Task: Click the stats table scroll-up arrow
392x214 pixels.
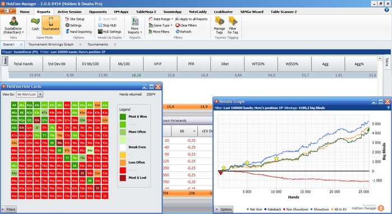Action: point(380,58)
